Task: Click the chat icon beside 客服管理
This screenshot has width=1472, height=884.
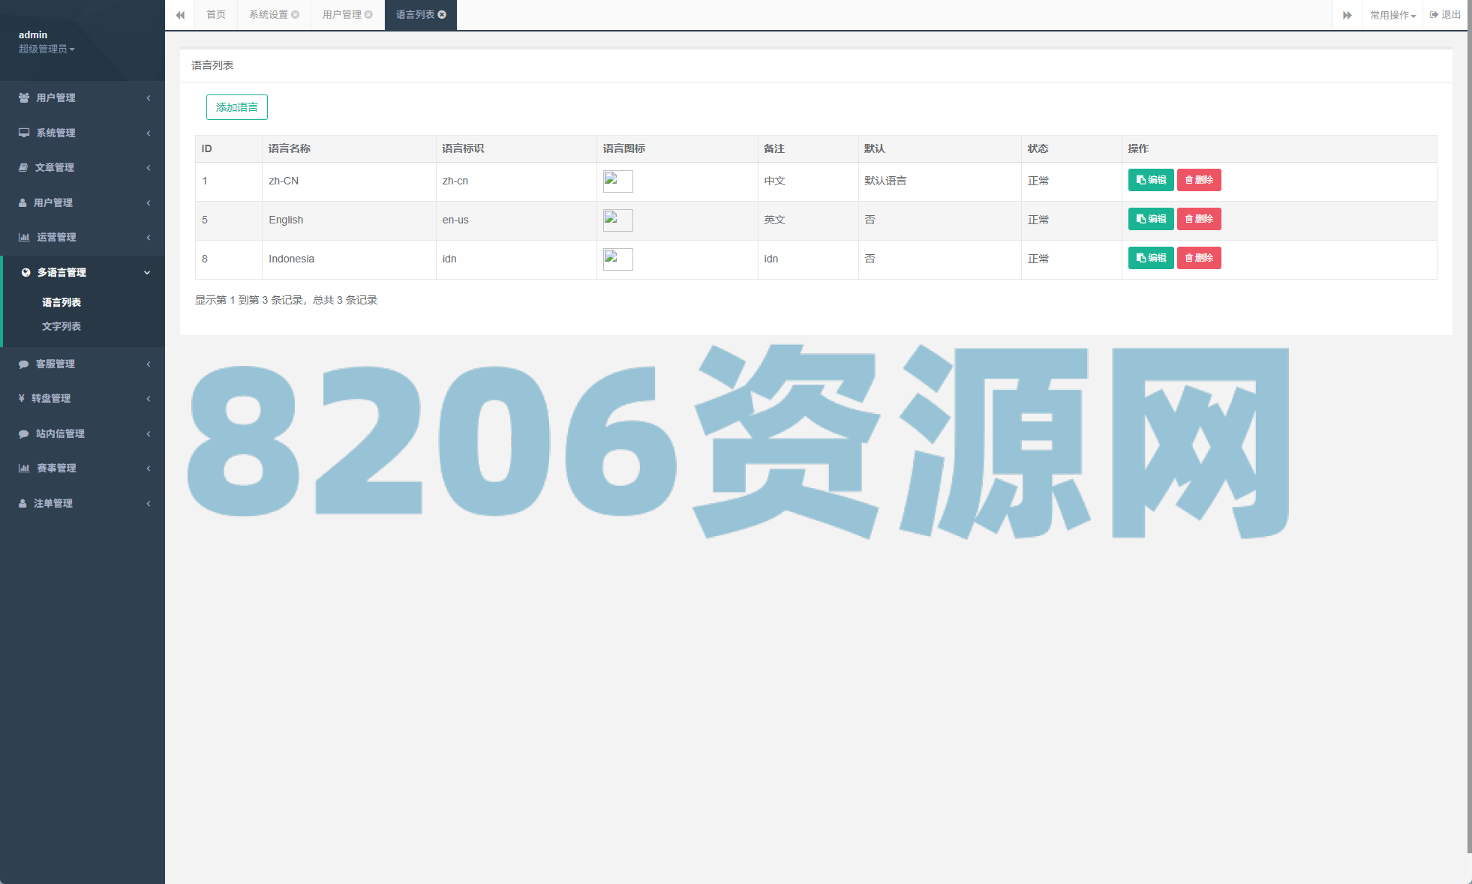Action: click(23, 364)
